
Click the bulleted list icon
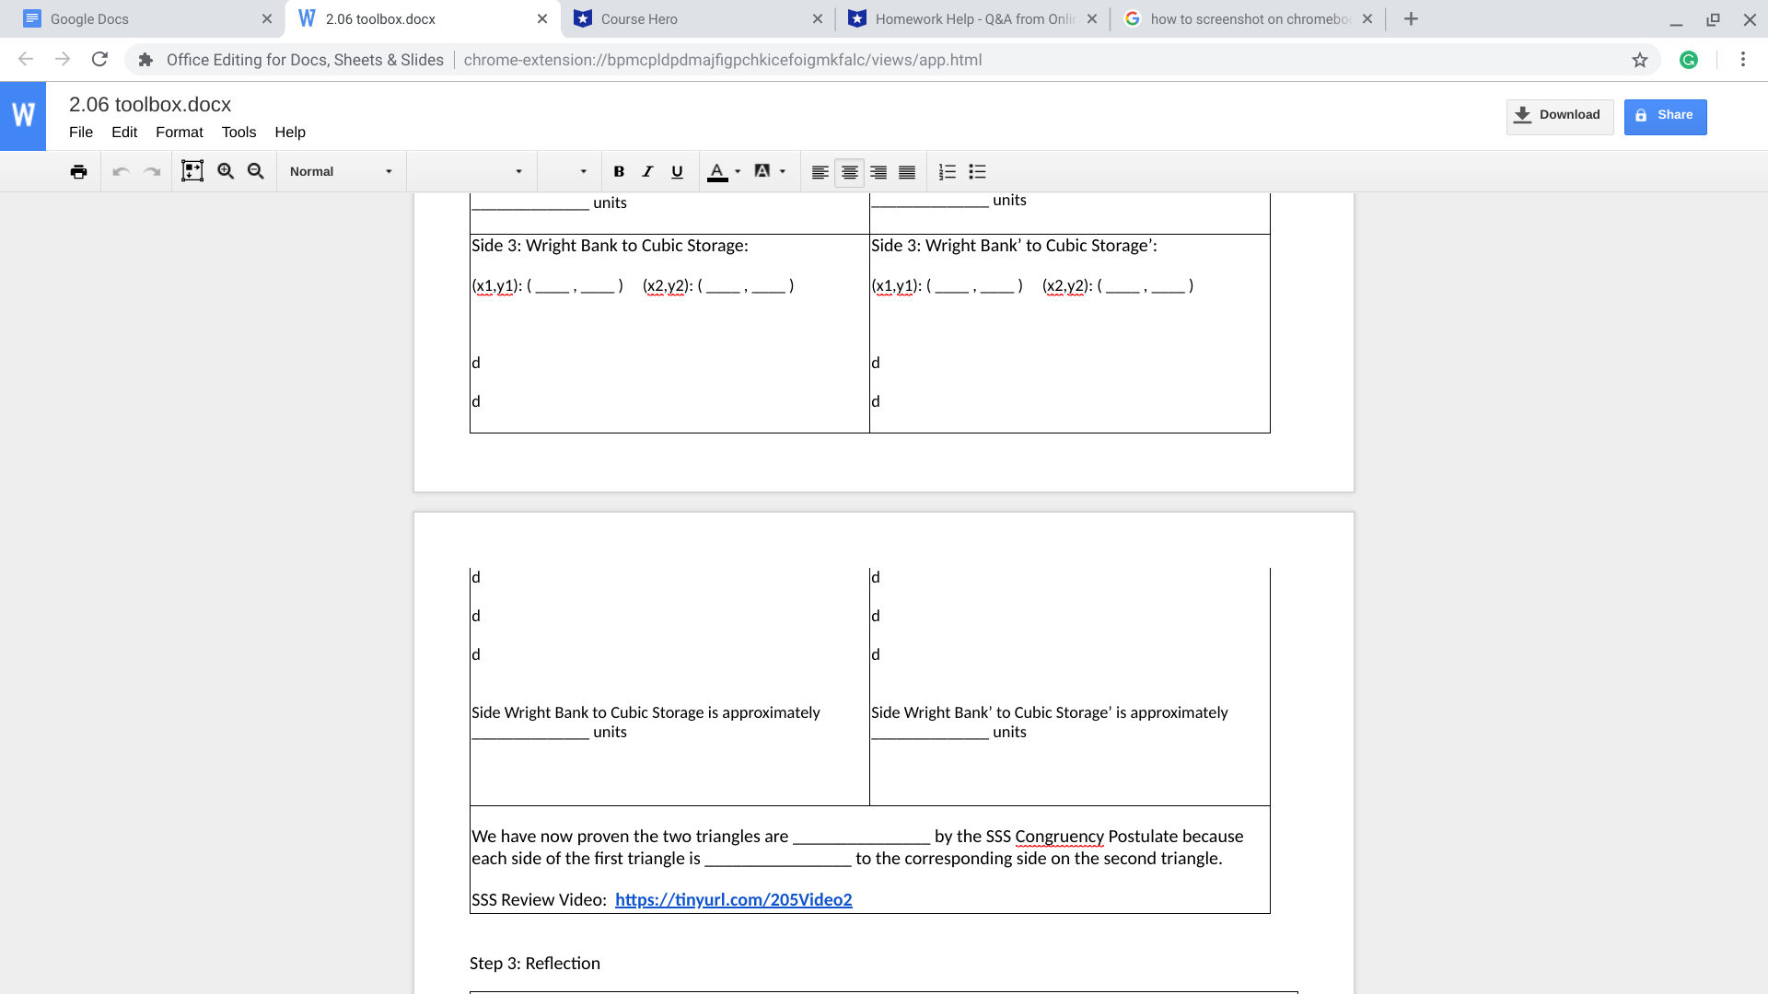978,170
